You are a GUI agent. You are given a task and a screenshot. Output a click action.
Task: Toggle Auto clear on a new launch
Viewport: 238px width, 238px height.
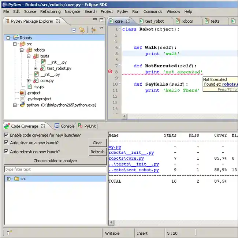6,142
